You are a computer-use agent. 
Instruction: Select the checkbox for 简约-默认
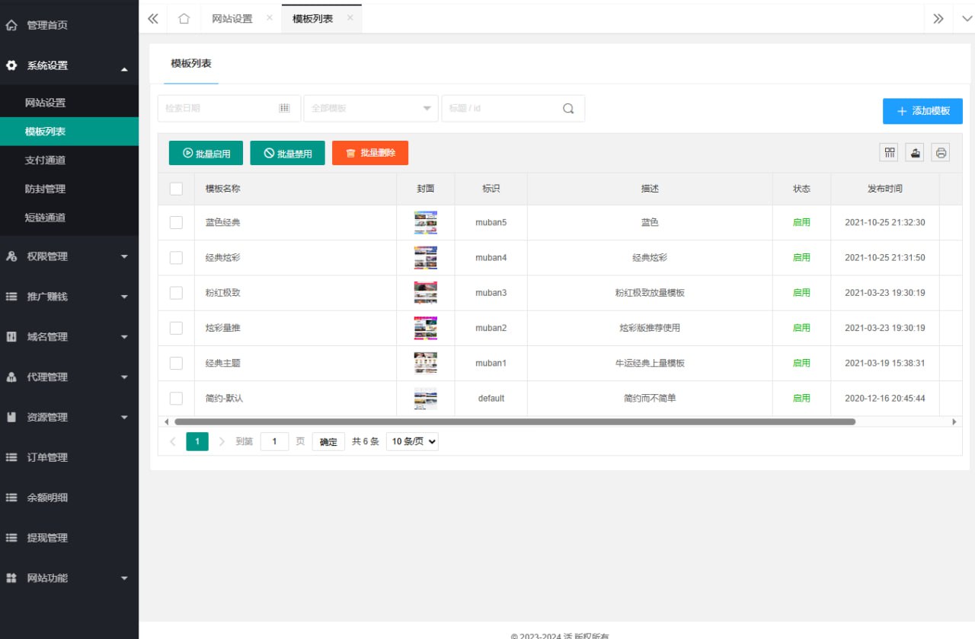(176, 399)
